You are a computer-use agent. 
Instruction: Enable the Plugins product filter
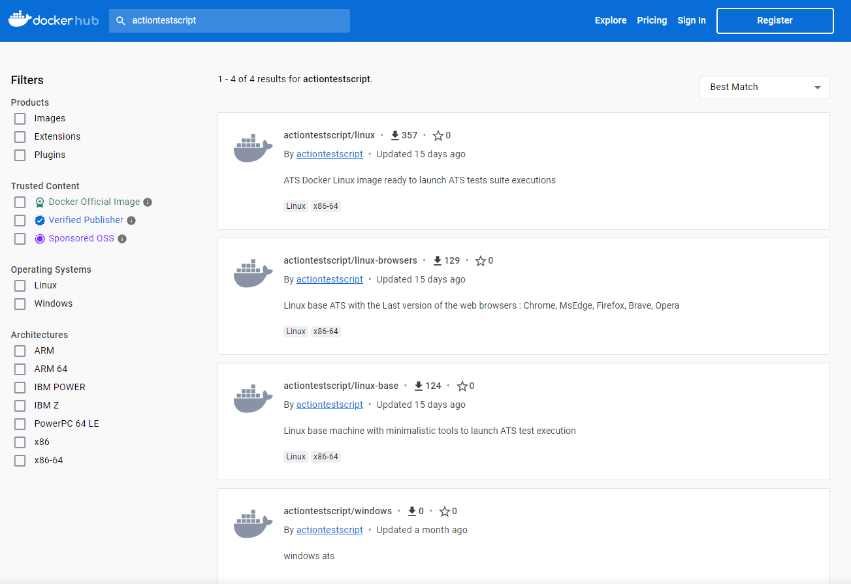[x=20, y=155]
